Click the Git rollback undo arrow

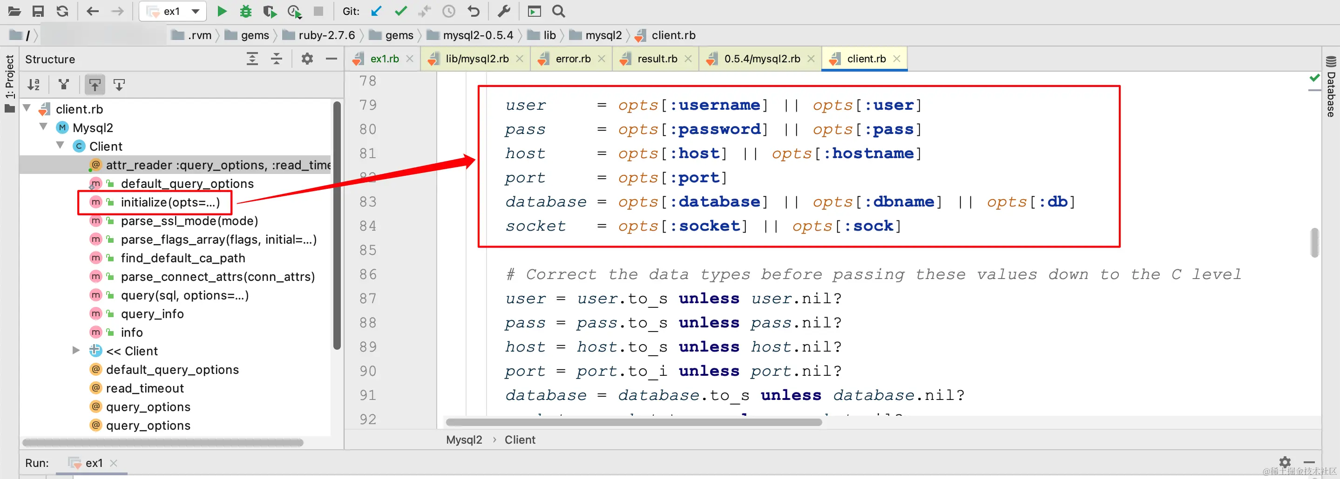tap(474, 11)
